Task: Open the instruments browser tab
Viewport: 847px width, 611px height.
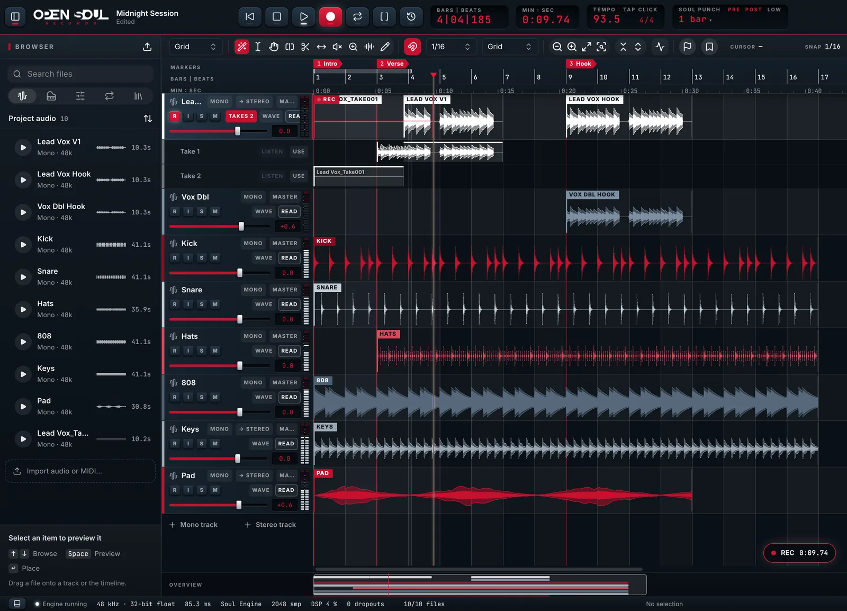Action: click(x=51, y=96)
